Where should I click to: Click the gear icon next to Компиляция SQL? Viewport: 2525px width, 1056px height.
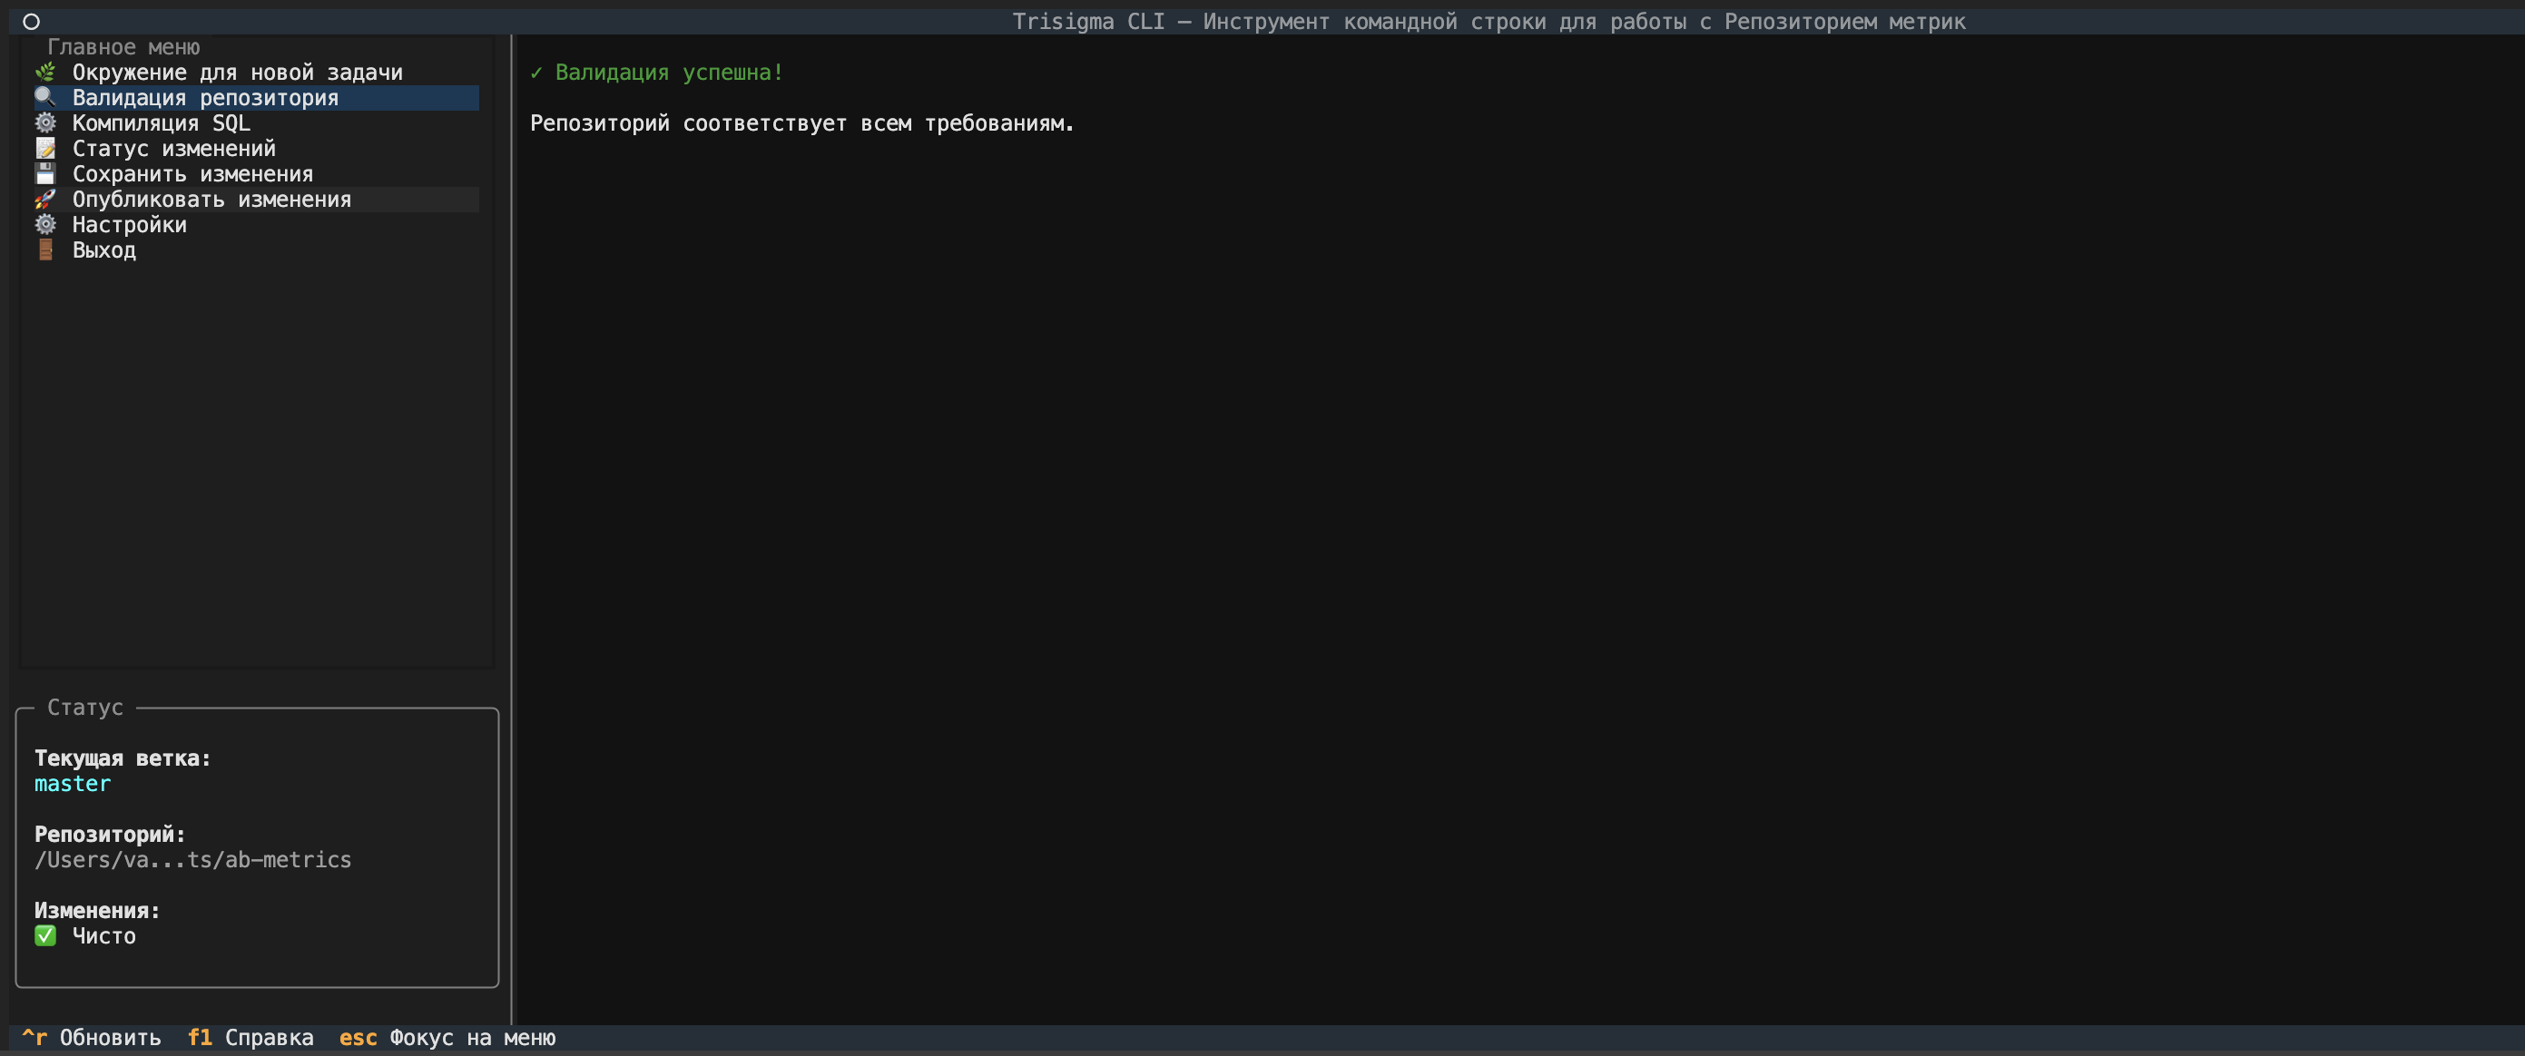click(x=45, y=123)
